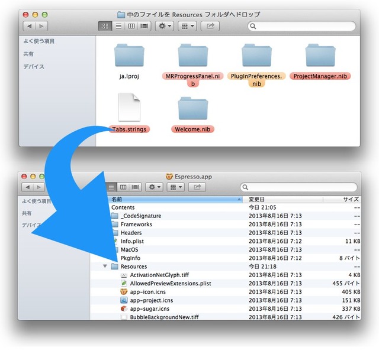Switch Espresso.app window to list view
The image size is (379, 351).
pos(111,187)
